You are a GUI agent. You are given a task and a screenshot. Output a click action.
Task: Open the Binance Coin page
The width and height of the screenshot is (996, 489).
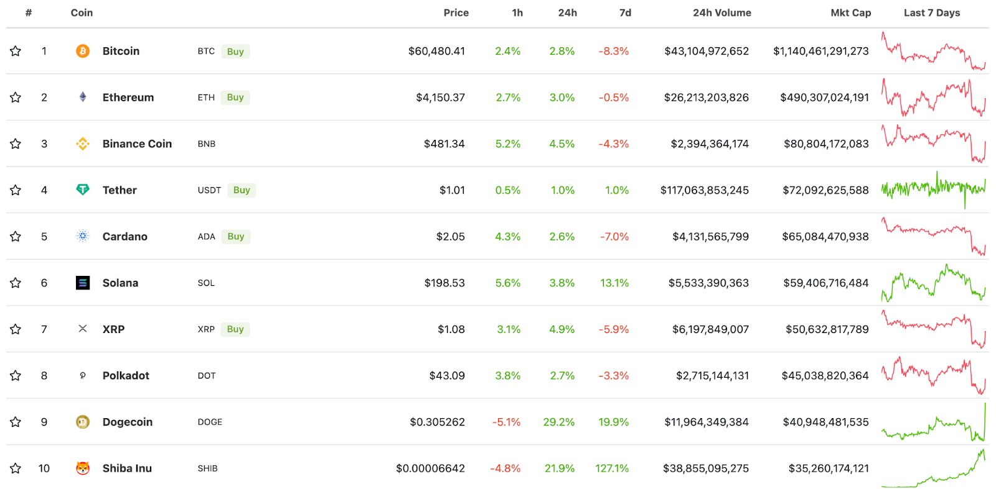137,144
